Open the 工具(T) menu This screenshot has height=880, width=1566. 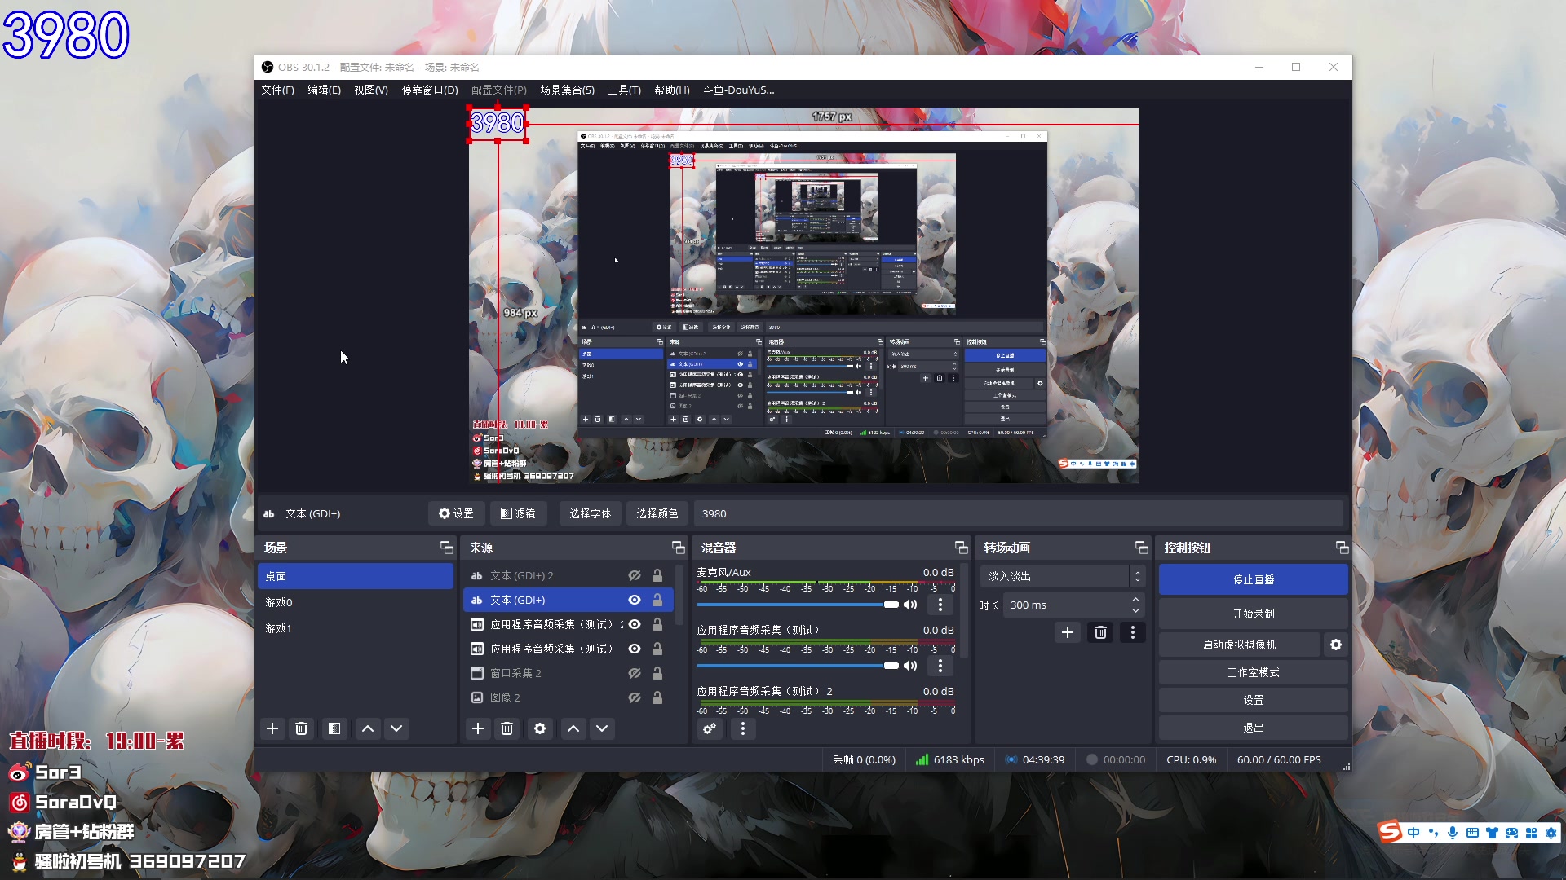[624, 90]
